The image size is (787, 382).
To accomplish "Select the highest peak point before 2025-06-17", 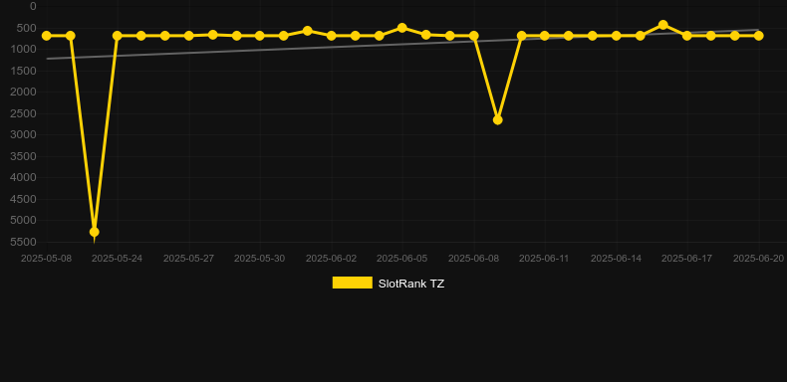I will tap(663, 25).
